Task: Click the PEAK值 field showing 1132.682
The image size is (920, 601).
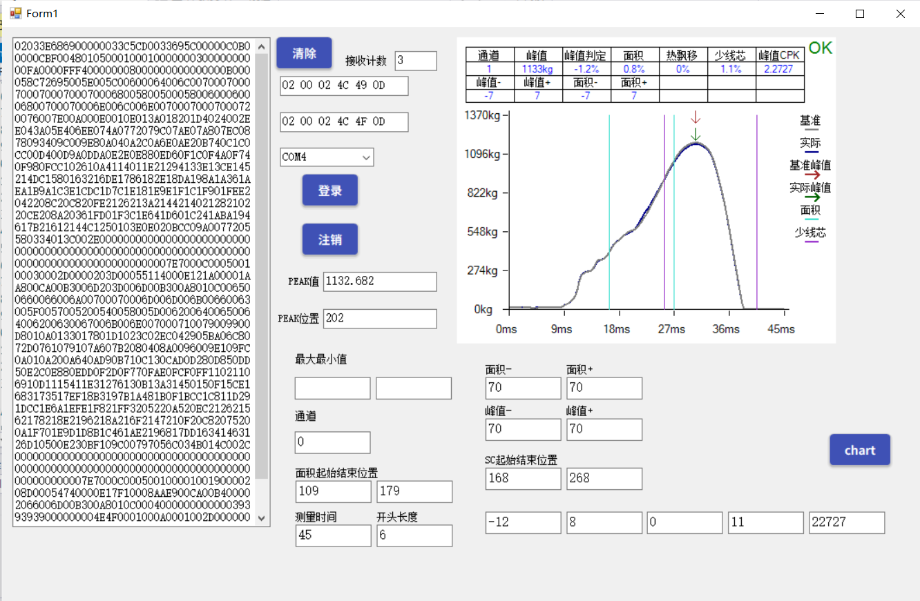Action: (x=380, y=282)
